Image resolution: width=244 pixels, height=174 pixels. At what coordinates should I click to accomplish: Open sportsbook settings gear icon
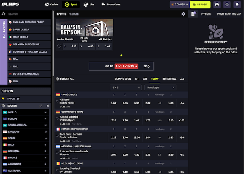coord(183,14)
